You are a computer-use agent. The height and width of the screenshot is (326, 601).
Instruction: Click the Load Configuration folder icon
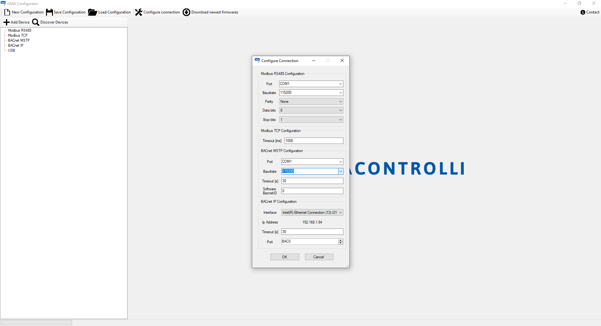coord(92,12)
